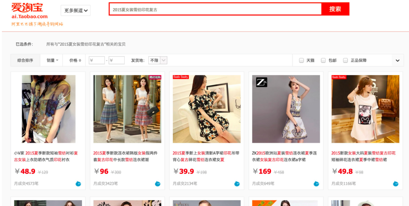
Task: Click the blue Wangwang icon on the ¥49.8 item
Action: pos(396,184)
